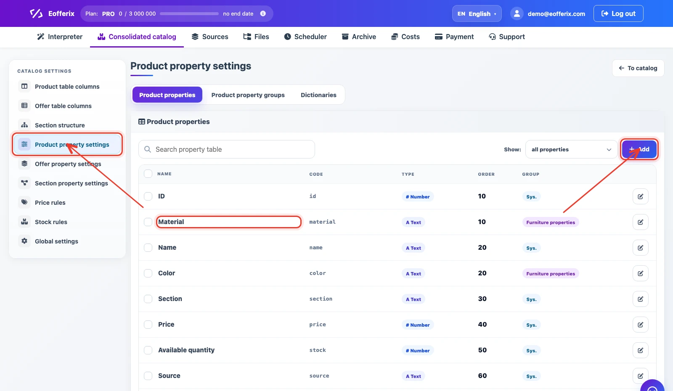Click the ORDER column header

coord(486,174)
